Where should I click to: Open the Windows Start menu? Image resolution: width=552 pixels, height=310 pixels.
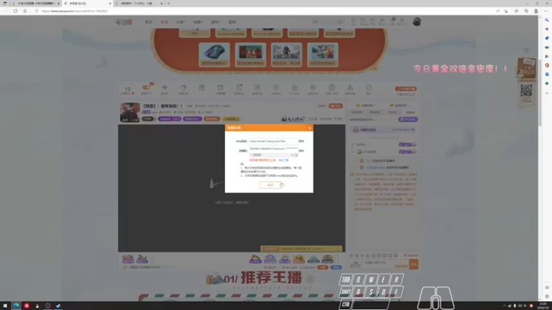[x=6, y=306]
